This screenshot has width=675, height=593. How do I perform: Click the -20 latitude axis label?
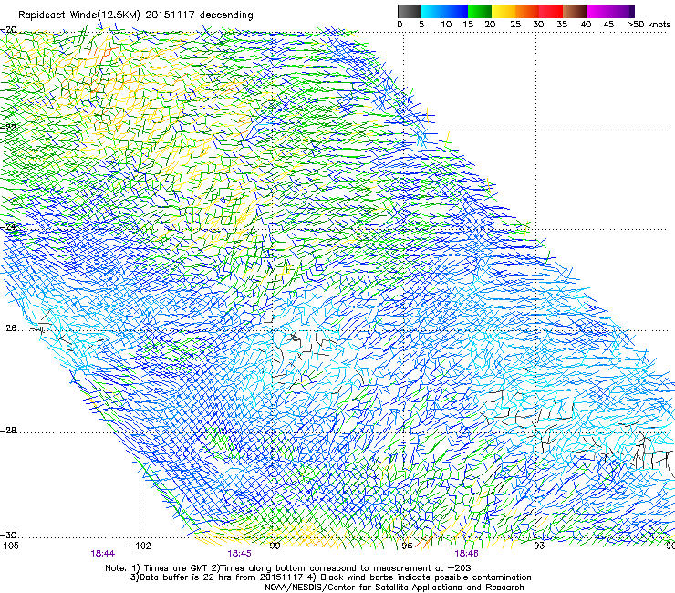tap(9, 30)
